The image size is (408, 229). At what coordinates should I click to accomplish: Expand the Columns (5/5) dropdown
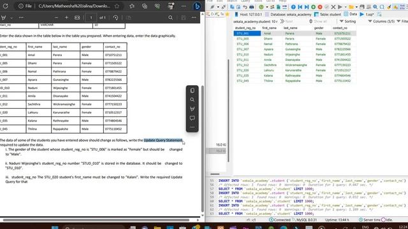pyautogui.click(x=381, y=21)
